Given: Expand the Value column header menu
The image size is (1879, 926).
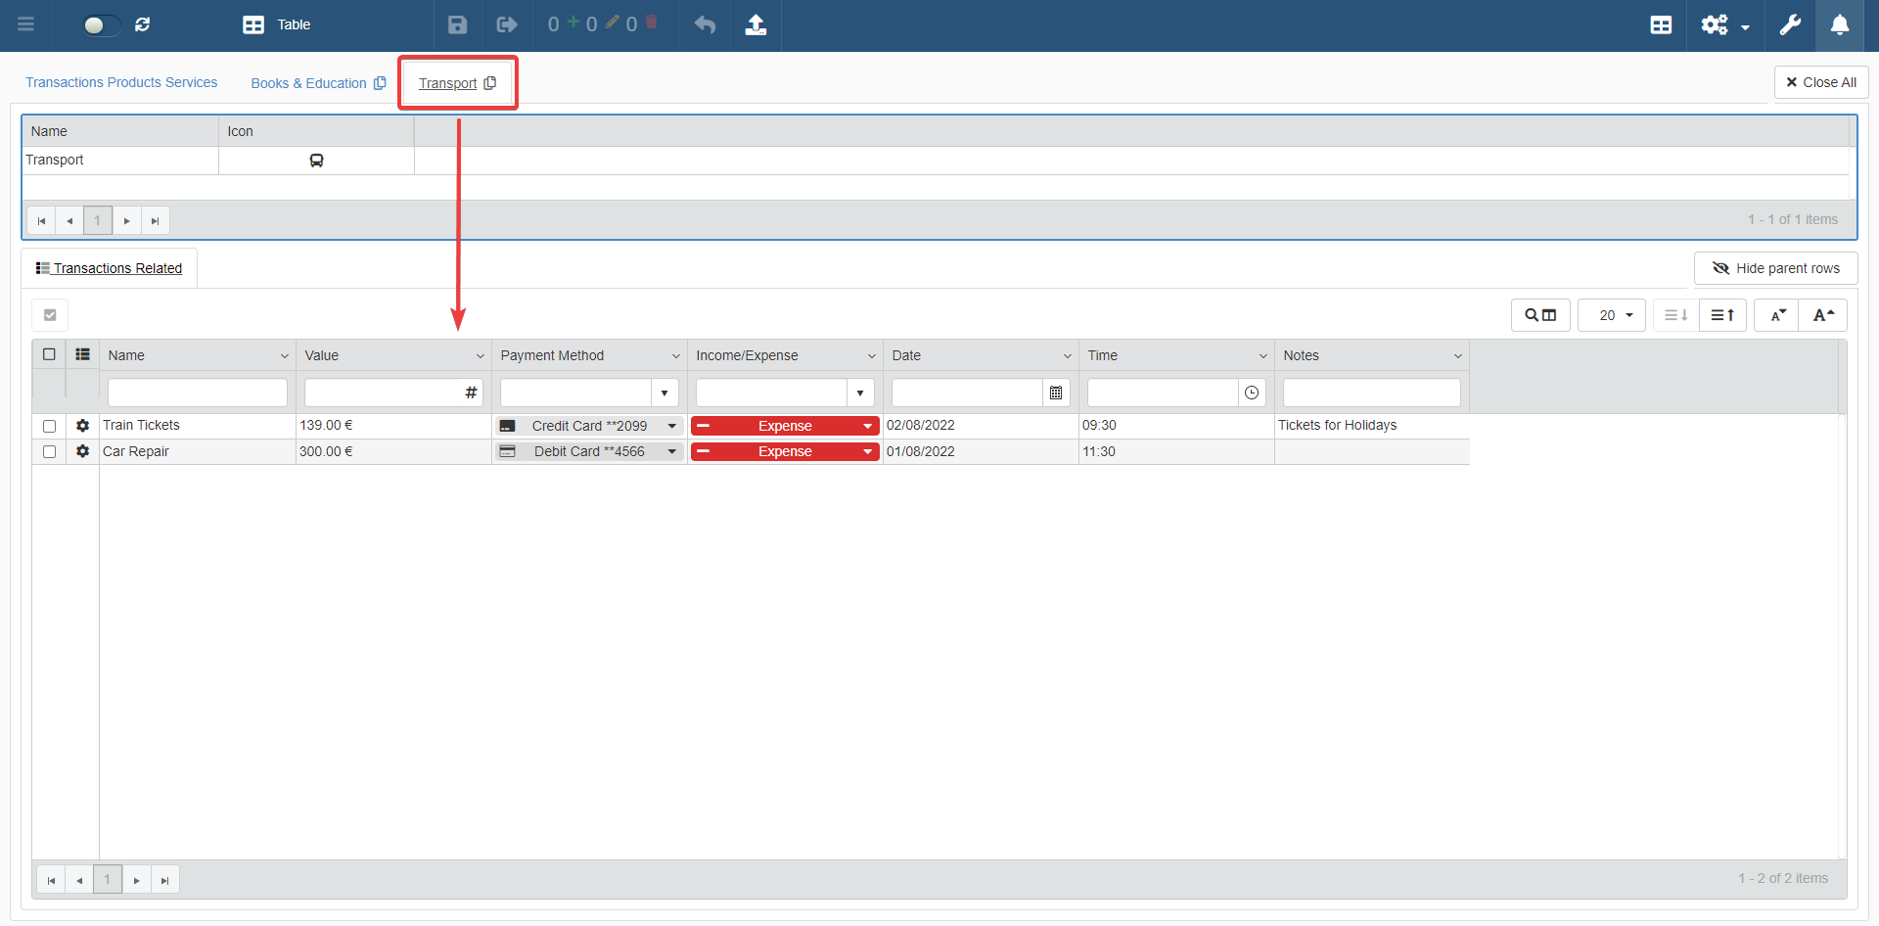Looking at the screenshot, I should [480, 356].
